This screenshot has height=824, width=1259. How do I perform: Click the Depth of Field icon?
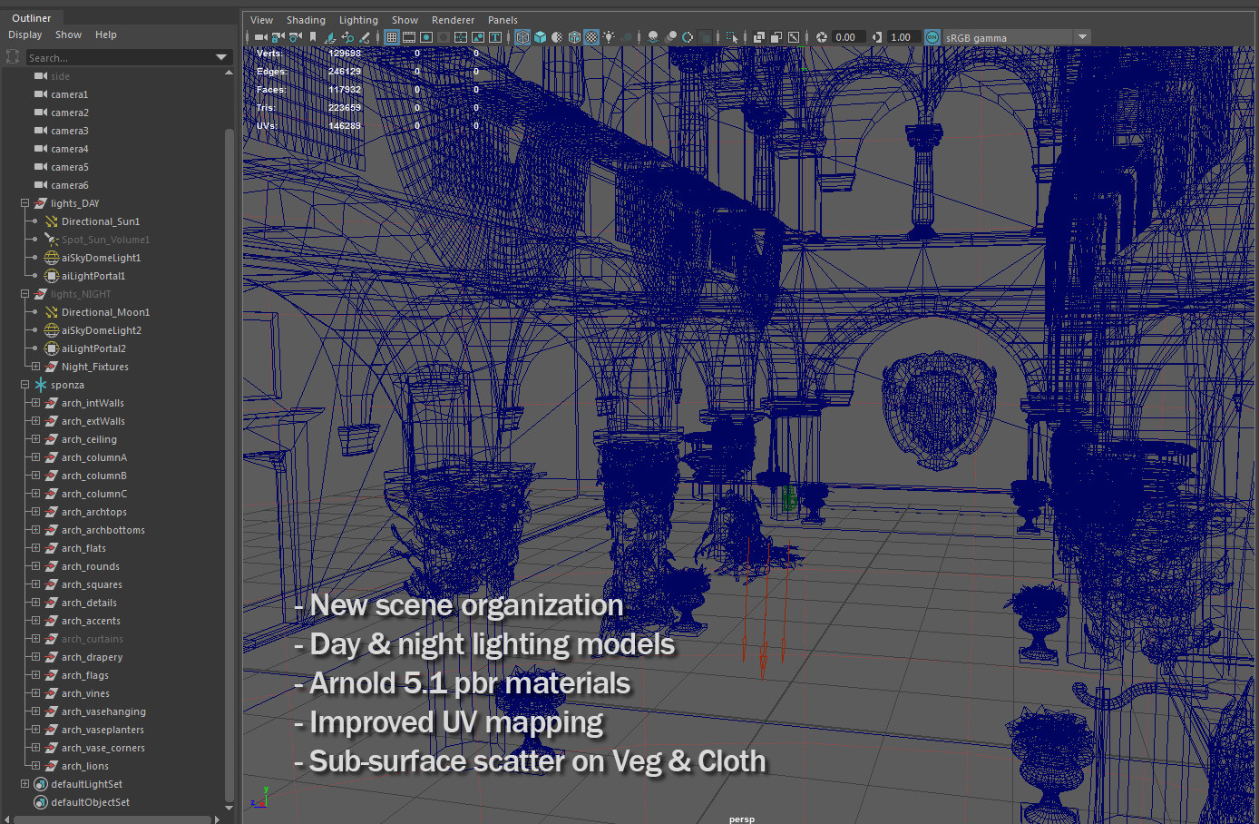coord(705,37)
